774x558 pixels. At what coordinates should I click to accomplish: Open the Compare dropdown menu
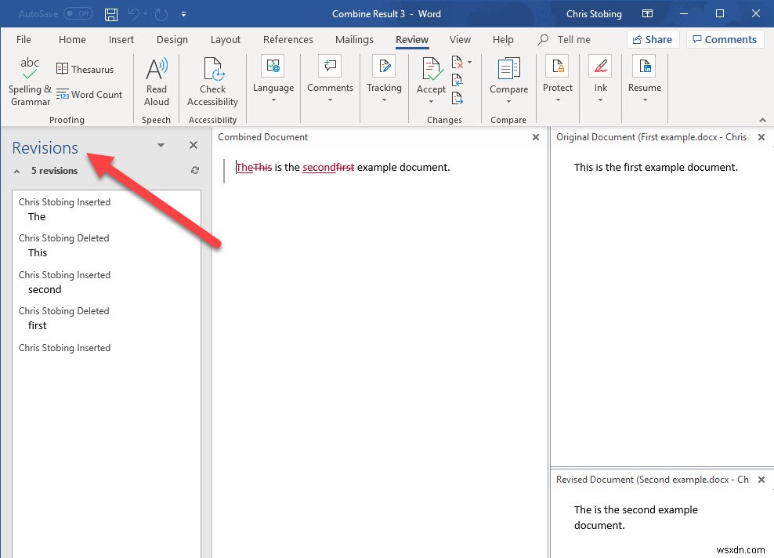[x=508, y=100]
